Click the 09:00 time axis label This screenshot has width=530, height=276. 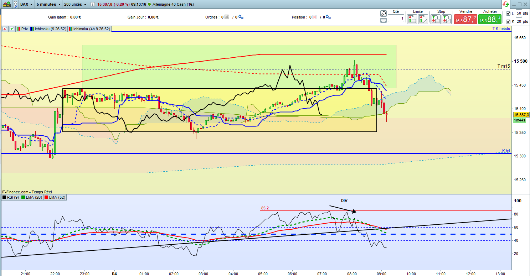click(x=381, y=273)
